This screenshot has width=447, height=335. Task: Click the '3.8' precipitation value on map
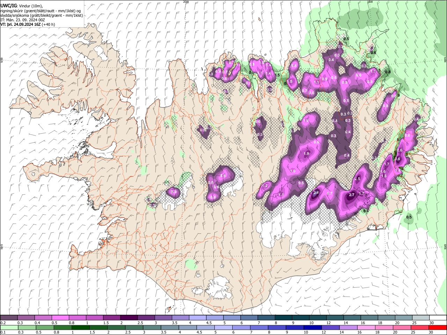pyautogui.click(x=316, y=193)
